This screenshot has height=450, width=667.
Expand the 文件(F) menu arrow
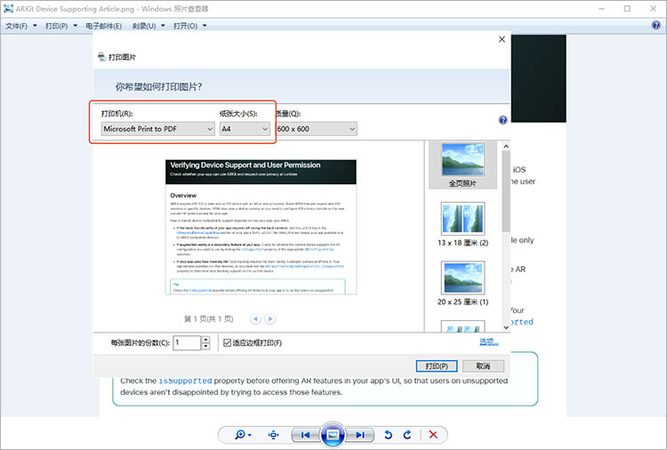[x=35, y=26]
